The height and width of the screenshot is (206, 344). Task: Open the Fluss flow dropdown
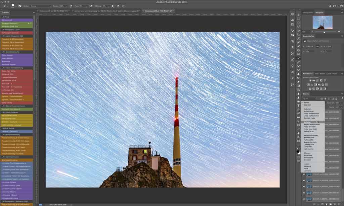[86, 6]
